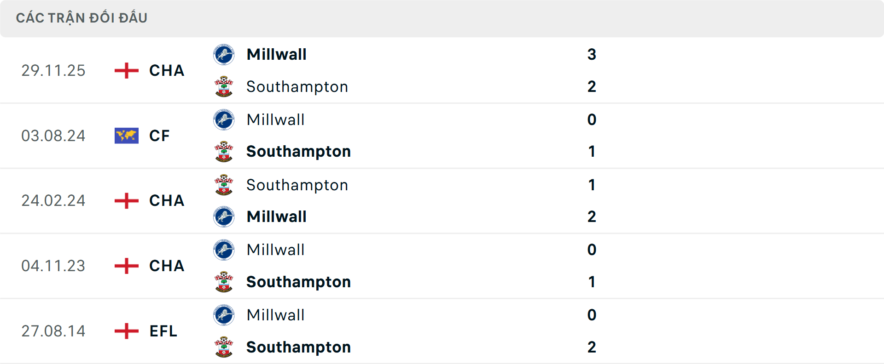Open the Millwall team page link
This screenshot has height=364, width=884.
coord(276,54)
